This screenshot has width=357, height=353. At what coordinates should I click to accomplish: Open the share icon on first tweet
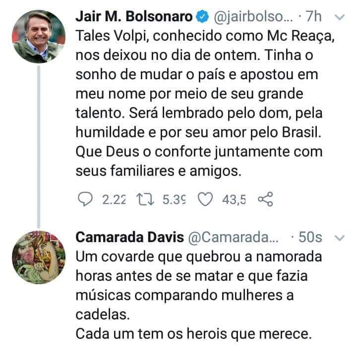coord(266,199)
